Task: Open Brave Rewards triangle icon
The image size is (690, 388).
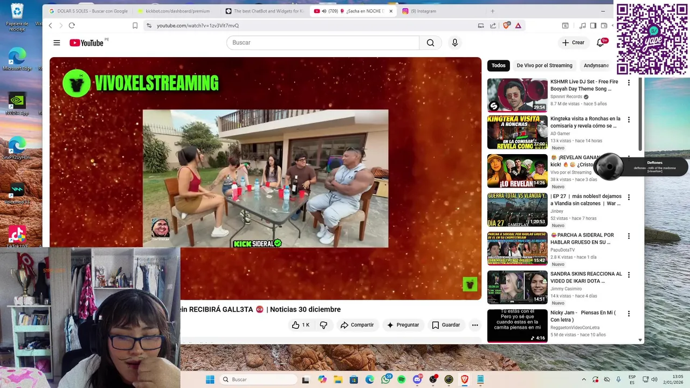Action: (x=518, y=25)
